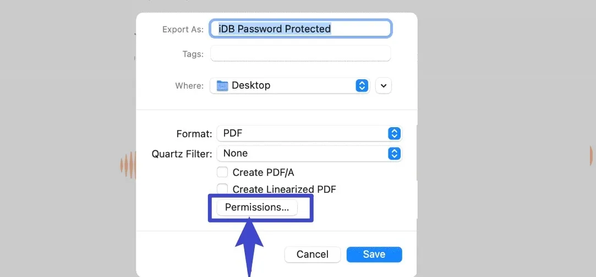Expand the save dialog with the chevron button
This screenshot has width=596, height=277.
[384, 85]
